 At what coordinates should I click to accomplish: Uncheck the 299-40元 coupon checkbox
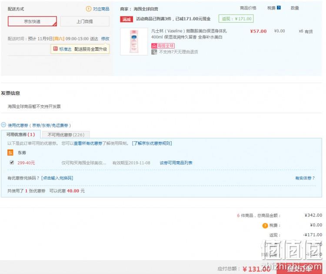click(x=12, y=163)
